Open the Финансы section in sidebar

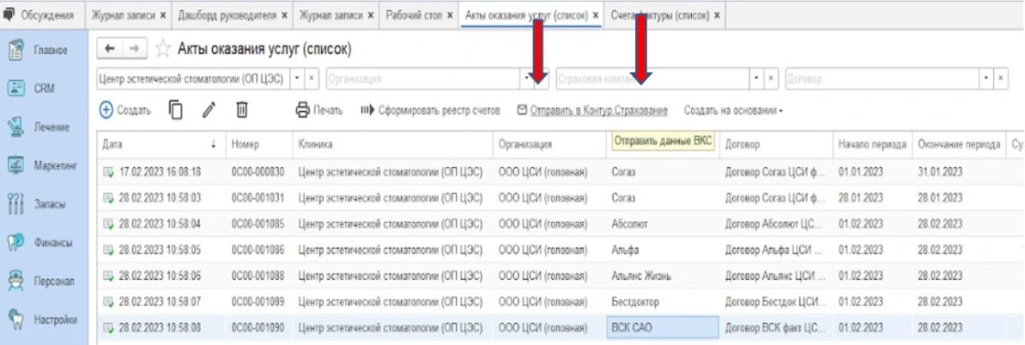coord(45,242)
